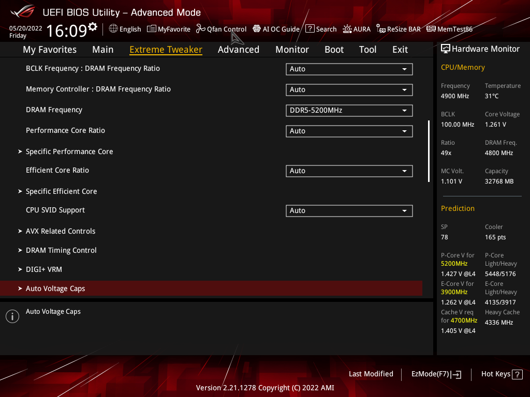Screen dimensions: 530x397
Task: Open MyFavorite list icon
Action: pos(152,29)
